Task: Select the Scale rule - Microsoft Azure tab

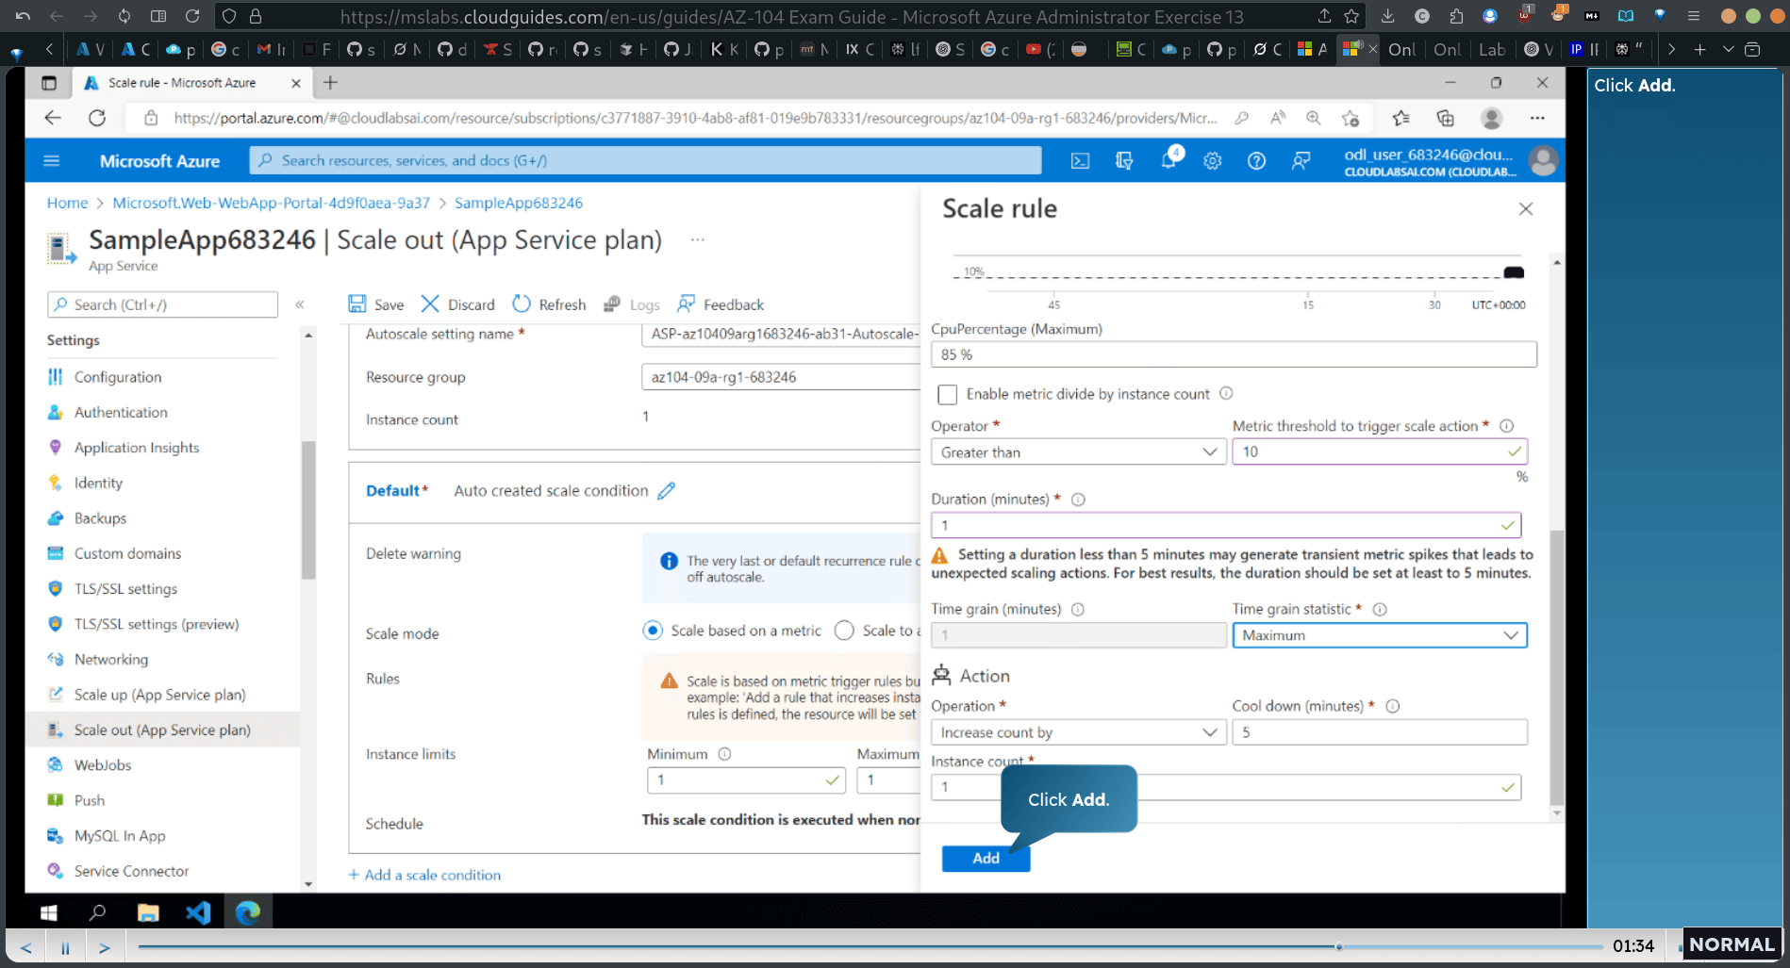Action: 192,83
